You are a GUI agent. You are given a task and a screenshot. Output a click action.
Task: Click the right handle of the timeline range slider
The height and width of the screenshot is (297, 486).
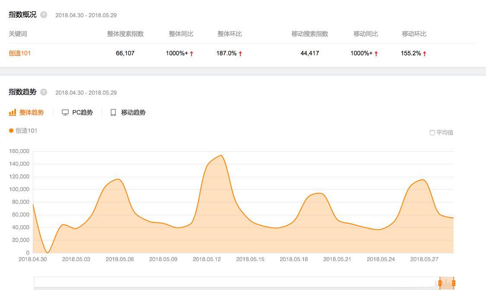click(454, 283)
